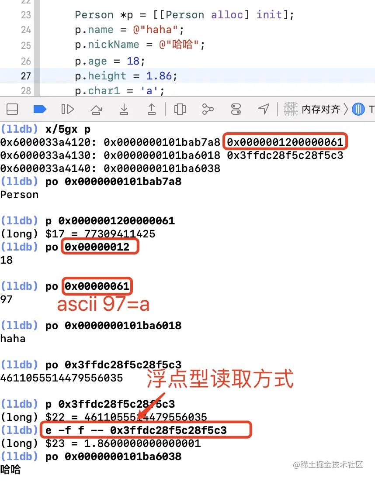Viewport: 375px width, 481px height.
Task: Click the 4611055514479556035 po output
Action: click(x=62, y=378)
